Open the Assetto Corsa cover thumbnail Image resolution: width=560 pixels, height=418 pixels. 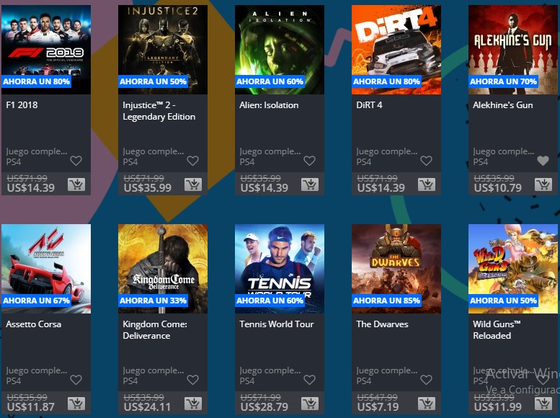click(46, 269)
